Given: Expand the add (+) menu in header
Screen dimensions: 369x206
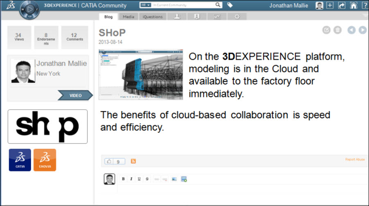Looking at the screenshot, I should coord(331,6).
